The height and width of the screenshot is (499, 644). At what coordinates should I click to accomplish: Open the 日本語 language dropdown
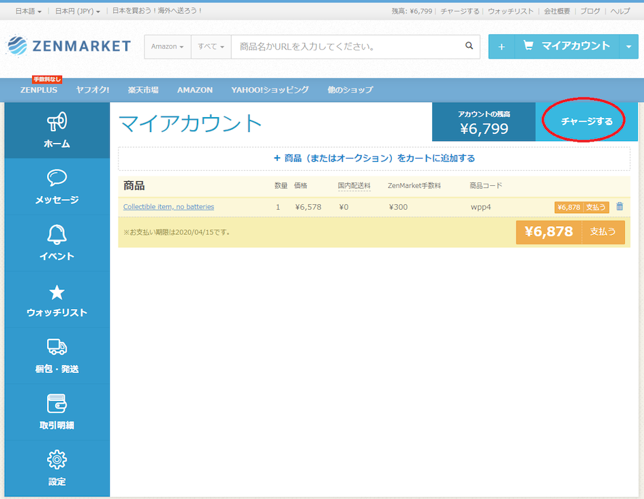(29, 12)
